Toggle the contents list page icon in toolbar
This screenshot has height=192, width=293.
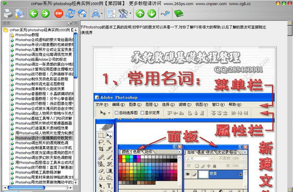[111, 13]
